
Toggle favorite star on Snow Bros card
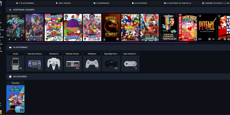pyautogui.click(x=195, y=39)
